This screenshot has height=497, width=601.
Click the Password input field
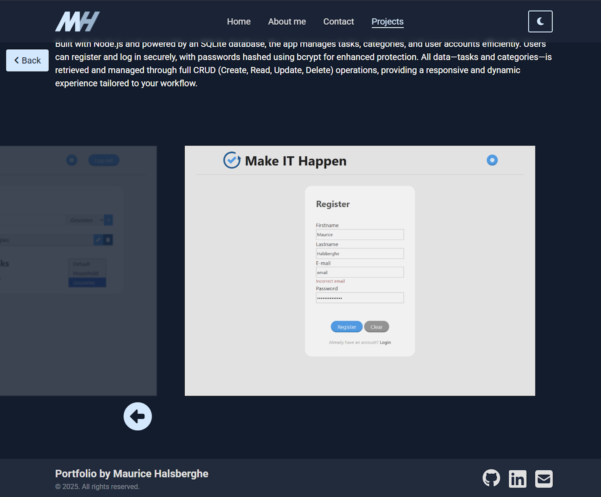coord(359,298)
